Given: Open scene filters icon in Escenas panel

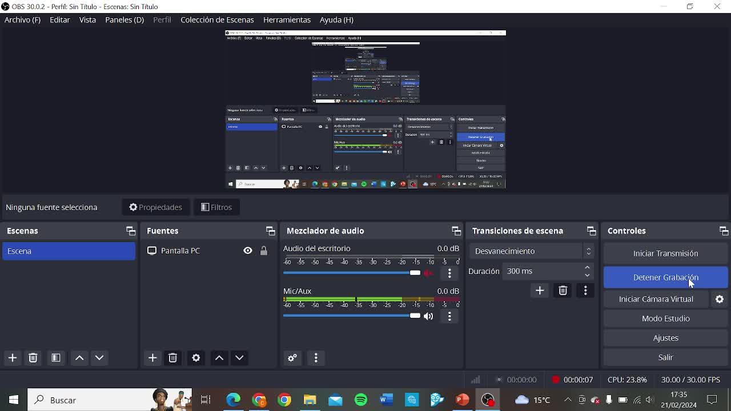Looking at the screenshot, I should (x=56, y=358).
